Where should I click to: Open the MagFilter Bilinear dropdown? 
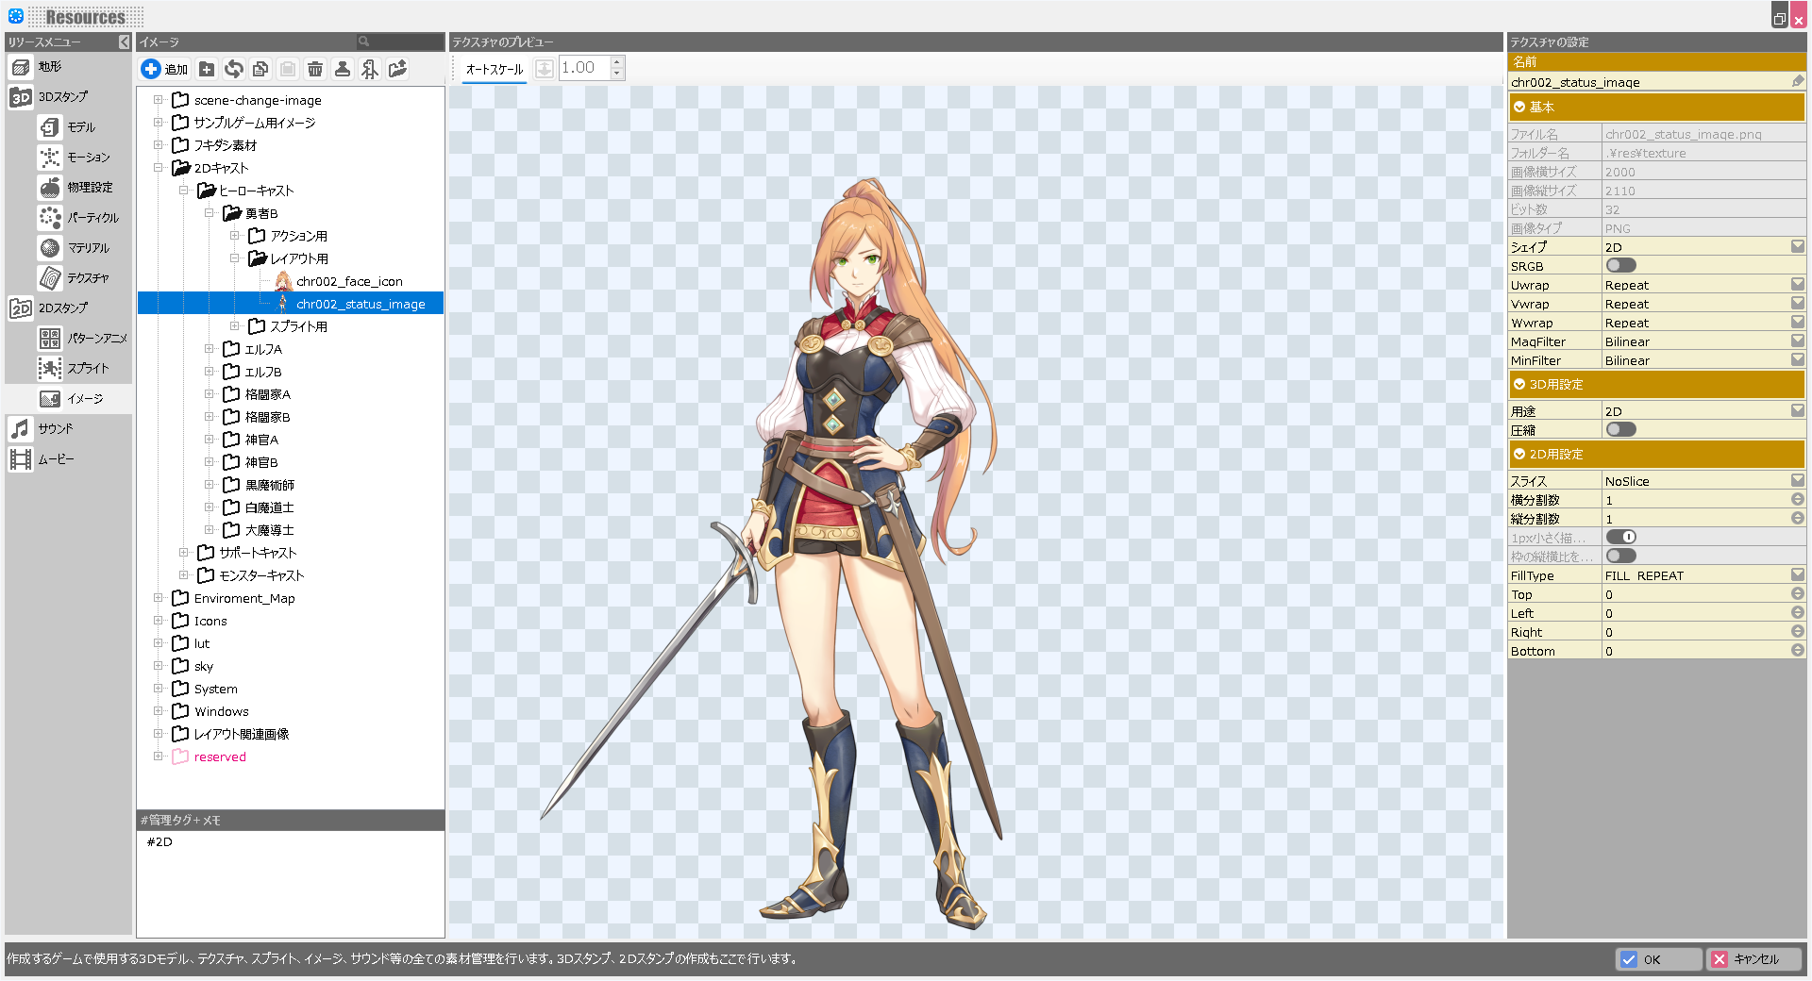(x=1797, y=341)
